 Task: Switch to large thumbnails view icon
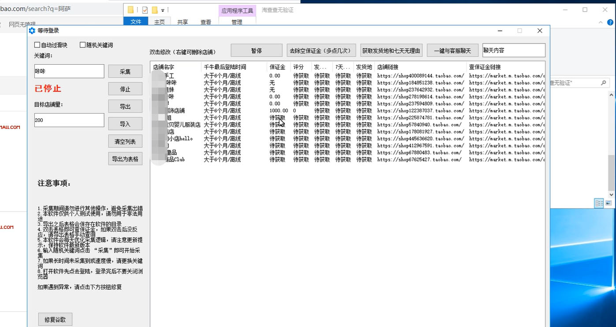(609, 203)
